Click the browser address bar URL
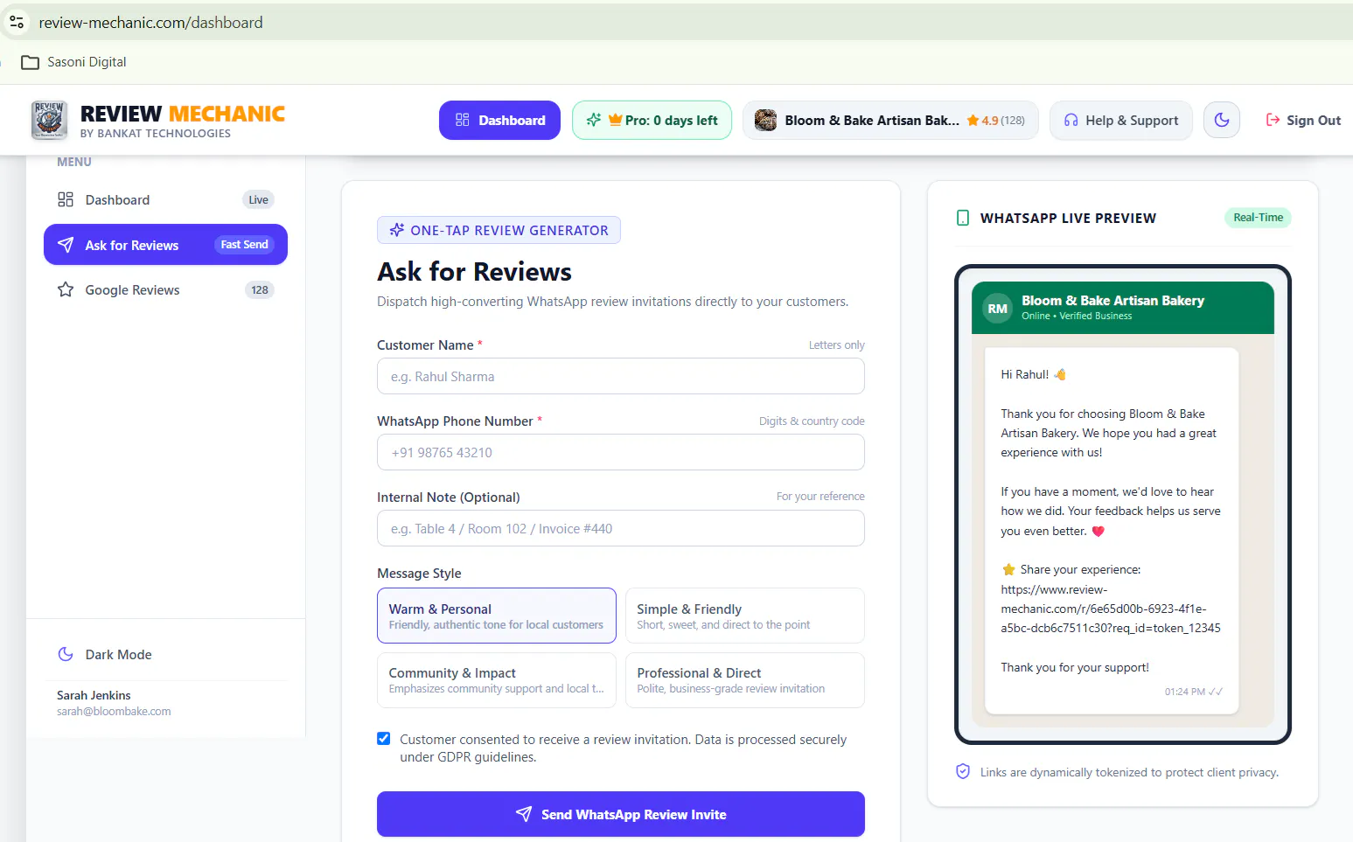Image resolution: width=1353 pixels, height=842 pixels. coord(150,22)
